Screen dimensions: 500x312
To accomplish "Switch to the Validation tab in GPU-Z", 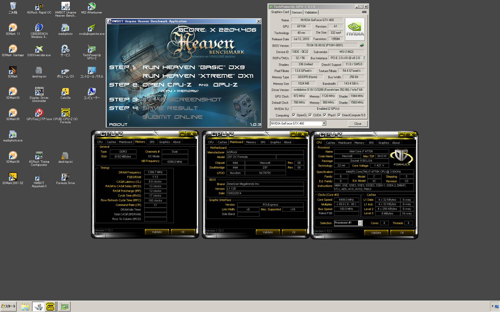I will [x=311, y=12].
